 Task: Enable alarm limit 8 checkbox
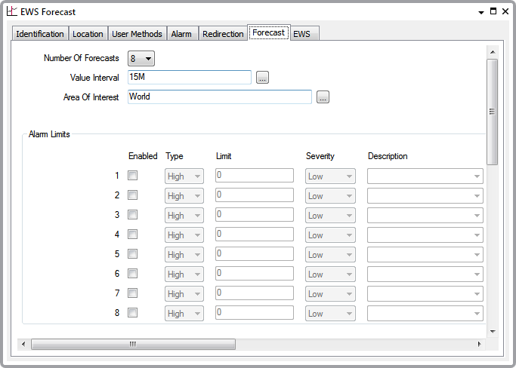click(132, 313)
